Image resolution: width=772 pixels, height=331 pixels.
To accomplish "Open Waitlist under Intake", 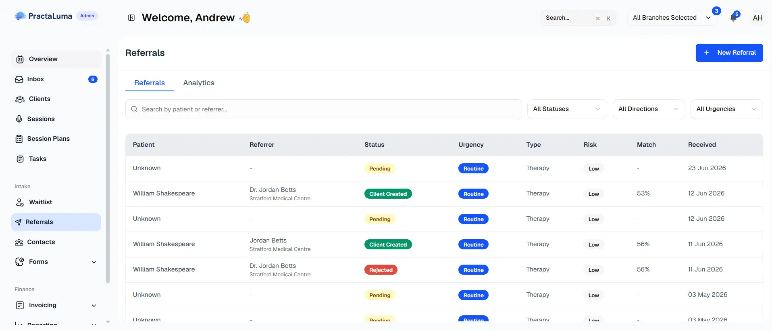I will [x=56, y=202].
